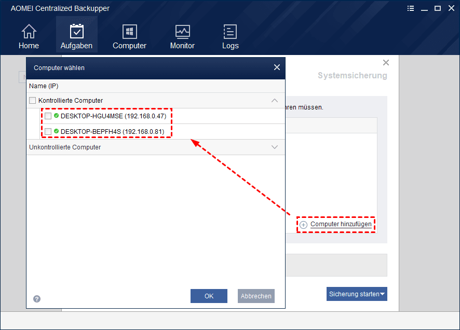
Task: Click green status icon of DESKTOP-BEPFH4S
Action: pyautogui.click(x=56, y=131)
